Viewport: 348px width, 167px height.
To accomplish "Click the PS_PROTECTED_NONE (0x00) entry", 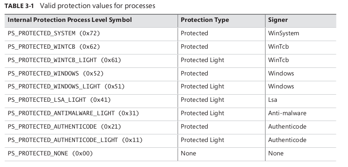I will pos(50,153).
